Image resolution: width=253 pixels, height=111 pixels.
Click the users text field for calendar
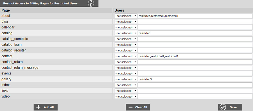[x=195, y=28]
